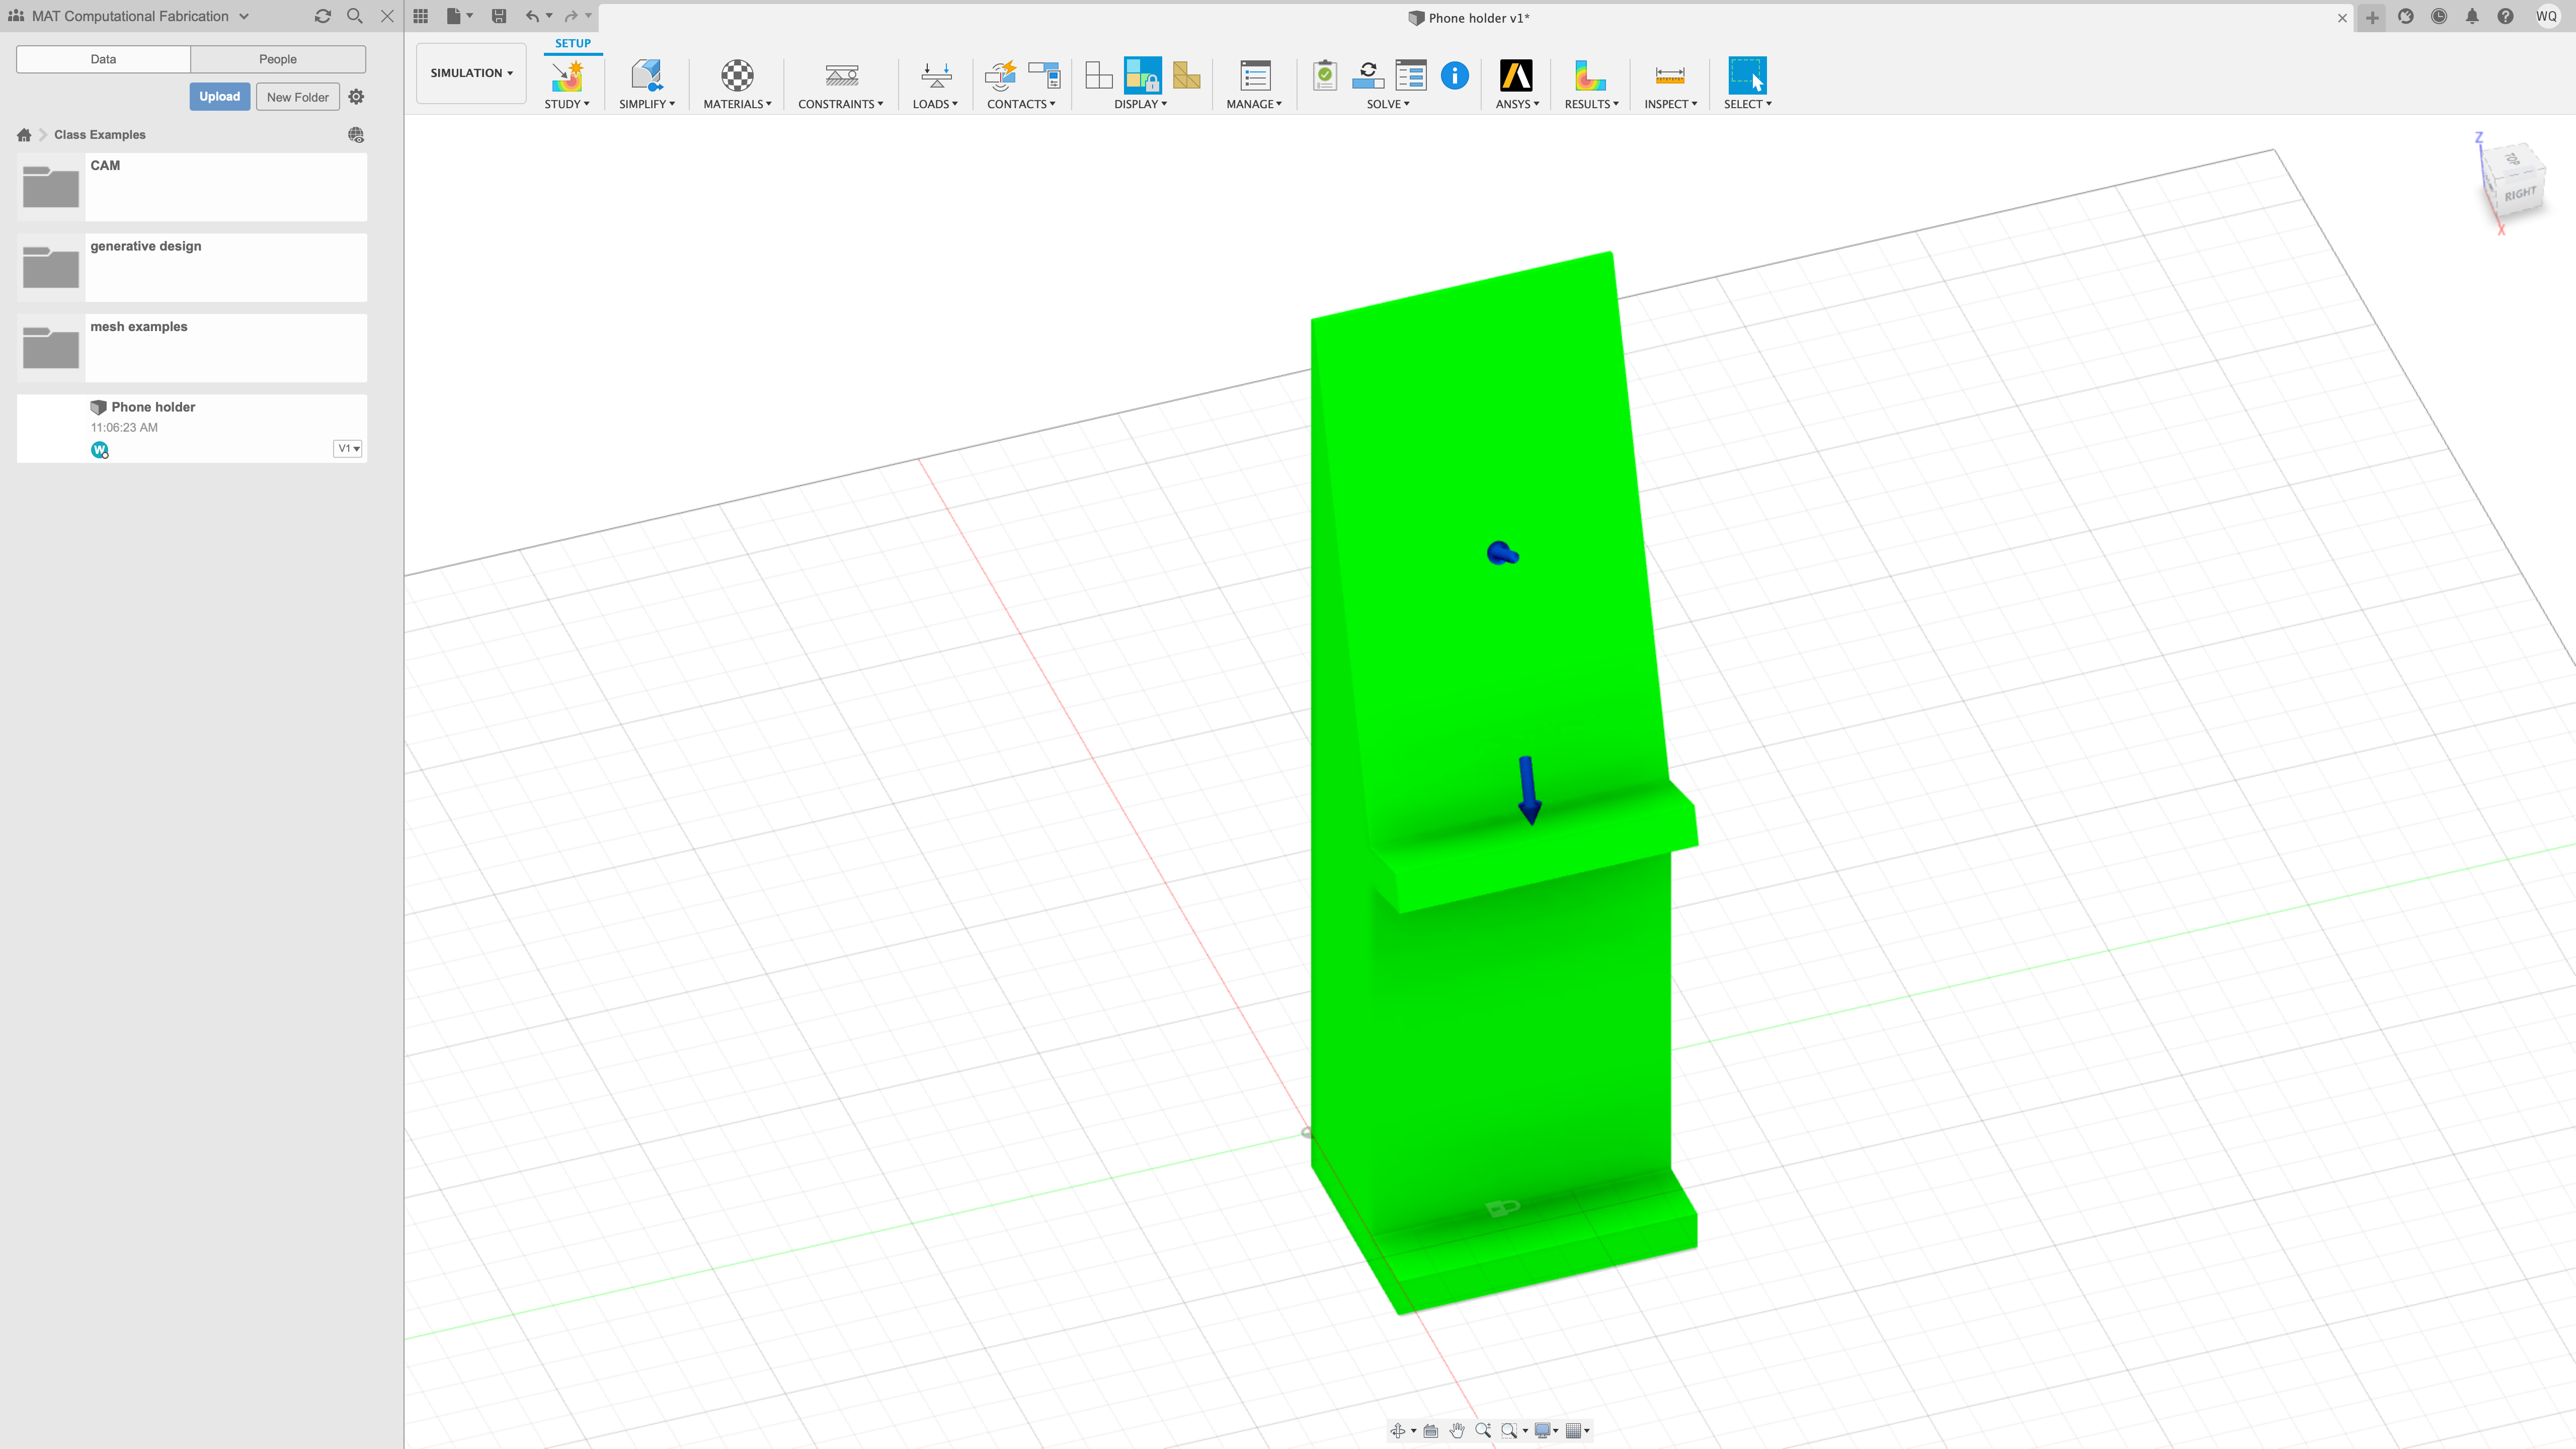Expand the LOADS menu
This screenshot has width=2576, height=1449.
(935, 104)
